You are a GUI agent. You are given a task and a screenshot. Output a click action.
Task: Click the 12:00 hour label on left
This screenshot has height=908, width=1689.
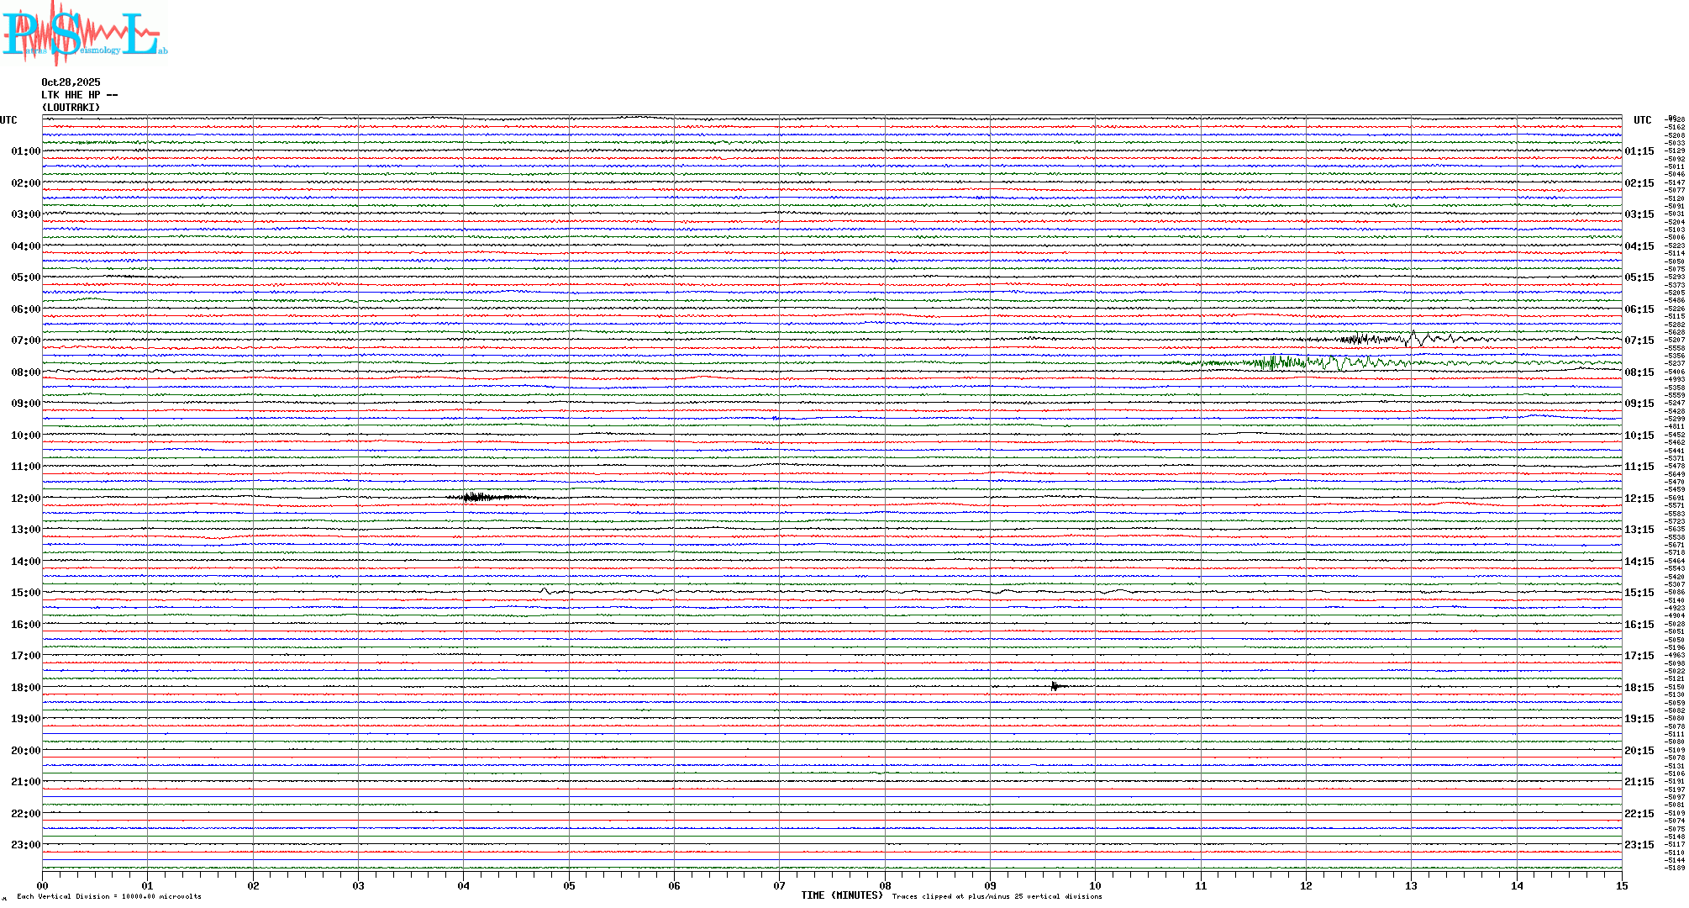[x=25, y=499]
